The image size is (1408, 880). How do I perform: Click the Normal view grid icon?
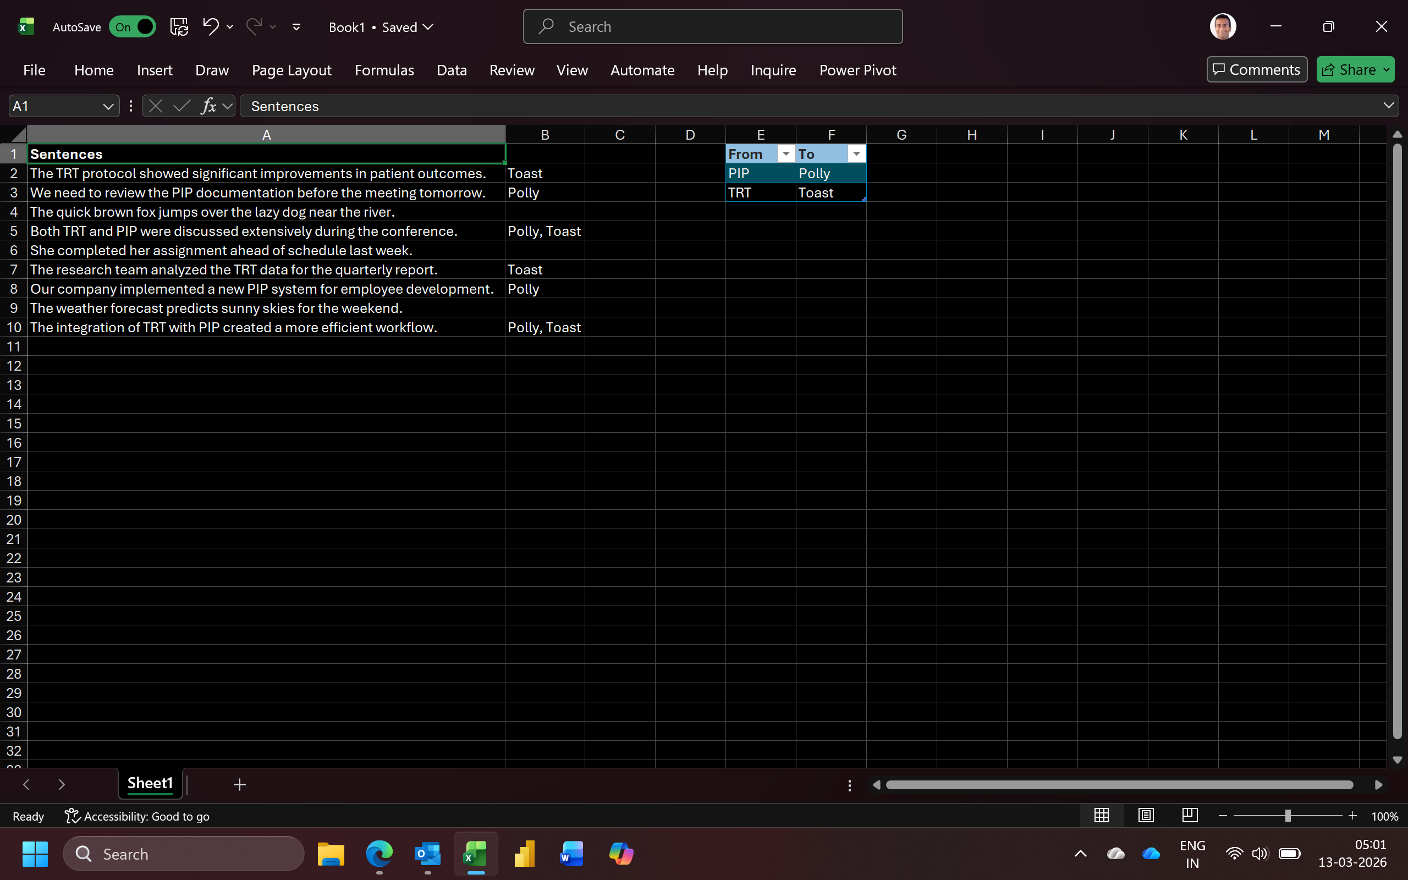1102,816
